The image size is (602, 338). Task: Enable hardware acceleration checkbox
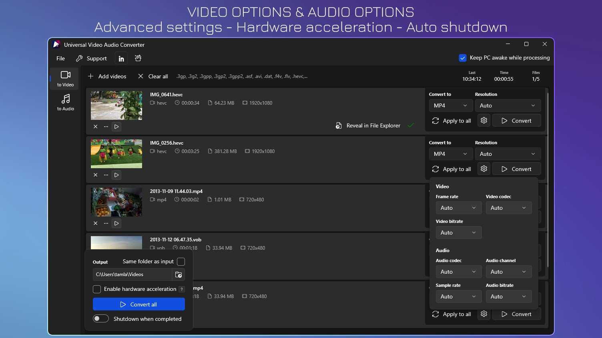point(97,289)
